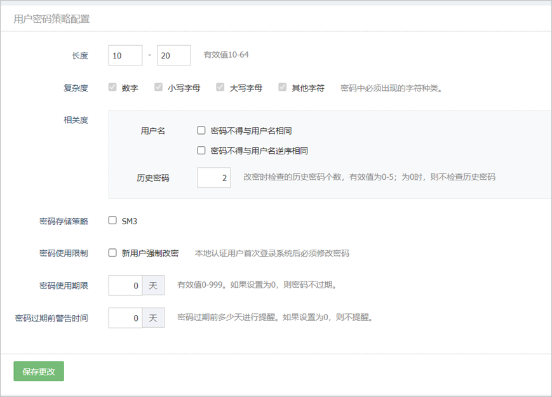Click the 历史密码 count input
552x397 pixels.
coord(213,178)
